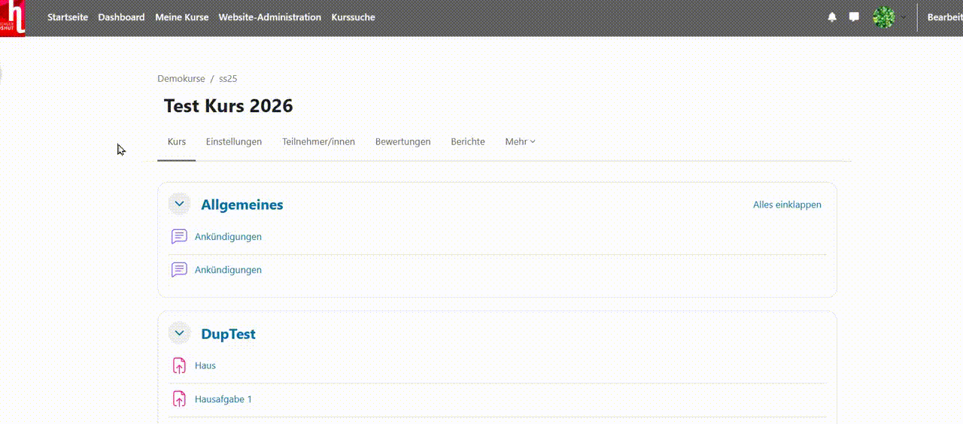
Task: Click the university logo in the top-left corner
Action: tap(13, 17)
